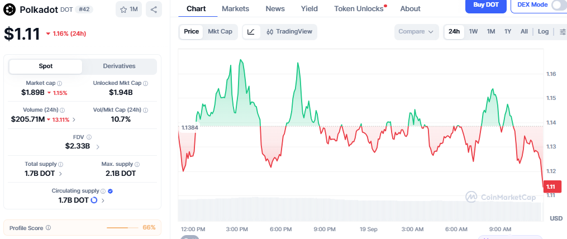This screenshot has width=567, height=239.
Task: Open the Chart tab
Action: 196,9
